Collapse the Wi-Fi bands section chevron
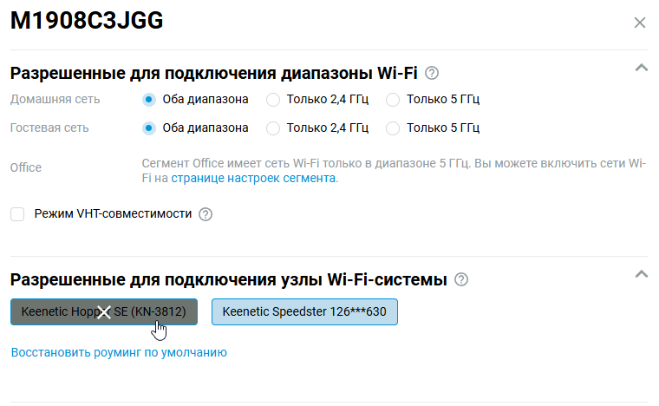 coord(642,67)
